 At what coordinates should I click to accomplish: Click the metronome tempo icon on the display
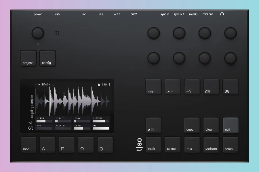[x=99, y=85]
